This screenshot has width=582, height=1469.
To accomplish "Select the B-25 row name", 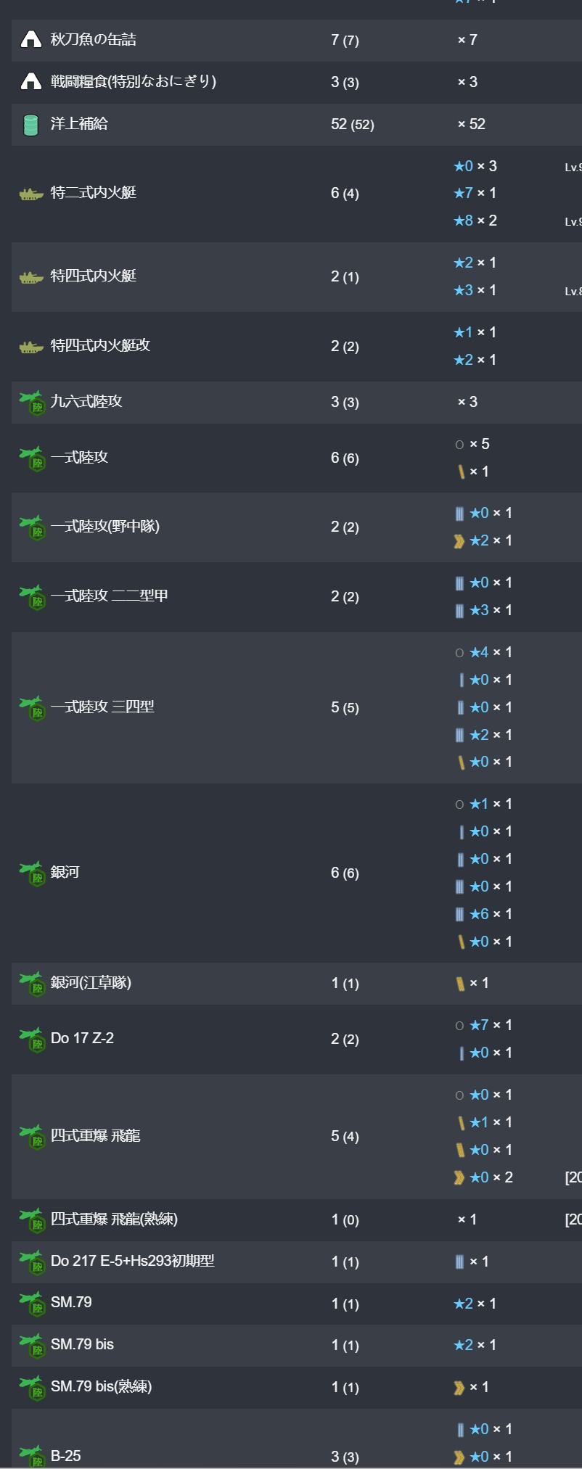I will 67,1457.
